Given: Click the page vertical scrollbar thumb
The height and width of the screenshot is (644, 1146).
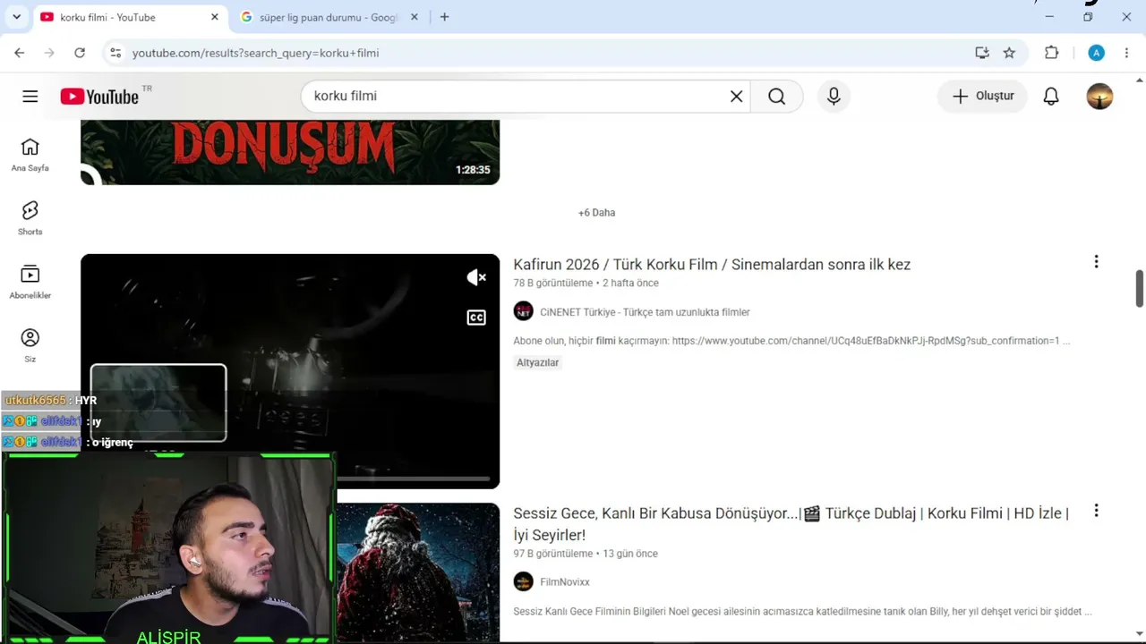Looking at the screenshot, I should click(1140, 288).
